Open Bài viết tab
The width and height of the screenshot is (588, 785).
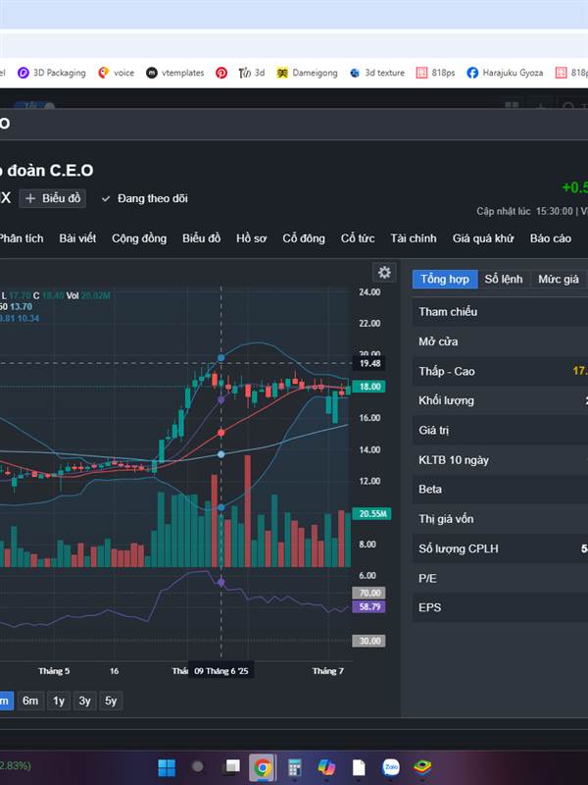(x=77, y=238)
